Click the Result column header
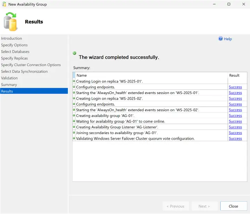Image resolution: width=250 pixels, height=214 pixels. click(x=234, y=75)
